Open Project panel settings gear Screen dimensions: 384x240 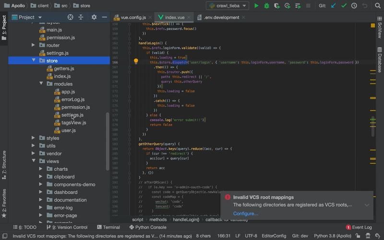click(94, 17)
